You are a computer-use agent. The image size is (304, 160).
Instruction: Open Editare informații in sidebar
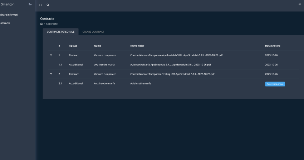point(9,15)
